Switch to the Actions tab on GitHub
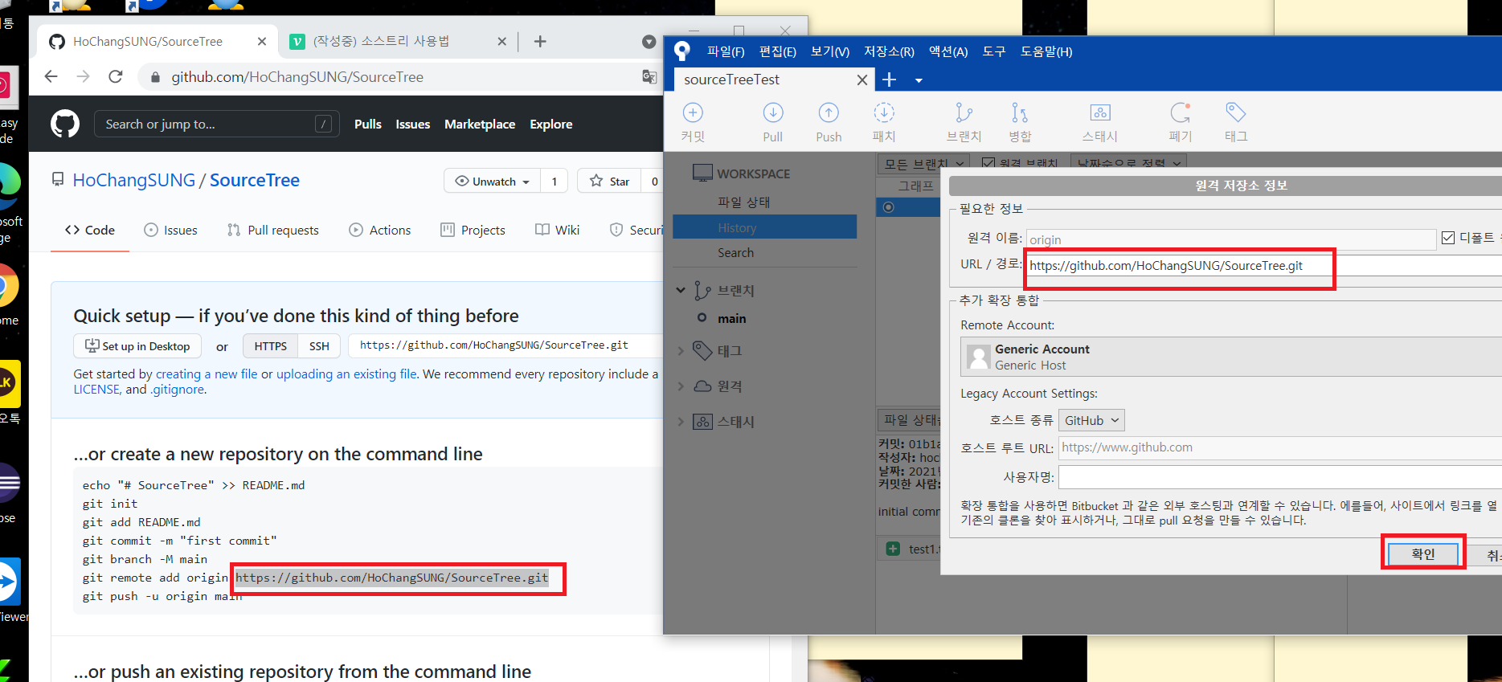Image resolution: width=1502 pixels, height=682 pixels. click(x=380, y=230)
